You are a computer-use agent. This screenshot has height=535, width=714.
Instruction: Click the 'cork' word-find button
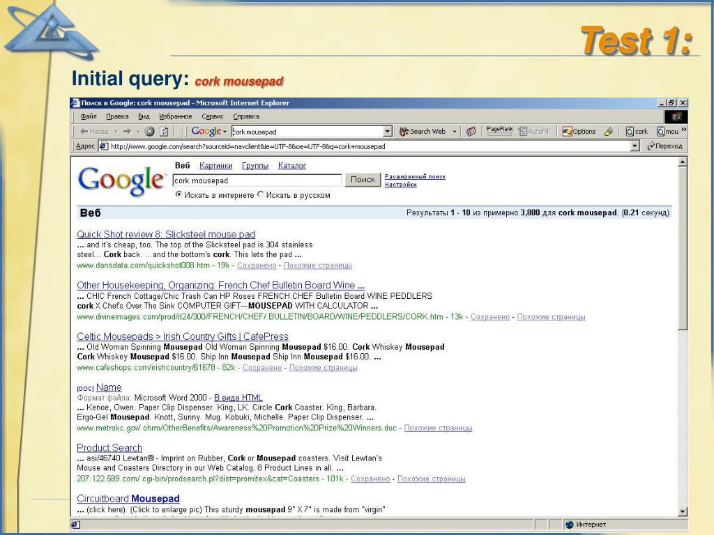[x=637, y=132]
